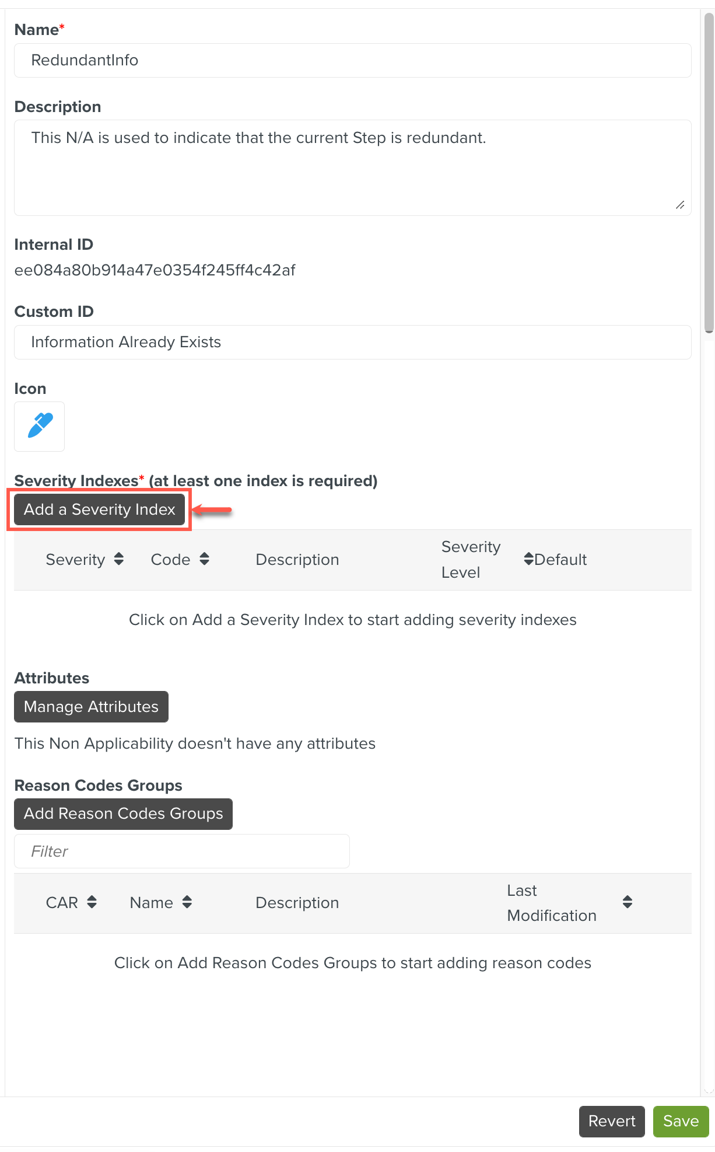Click the vertical scrollbar thumb
This screenshot has width=715, height=1152.
point(709,175)
